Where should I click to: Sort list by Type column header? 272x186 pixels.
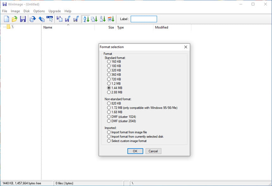pos(134,27)
